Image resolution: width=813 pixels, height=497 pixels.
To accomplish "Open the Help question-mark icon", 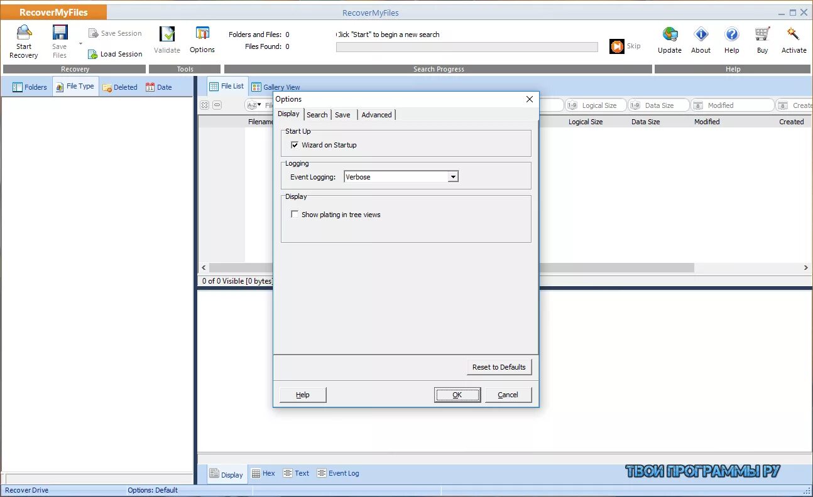I will (731, 34).
